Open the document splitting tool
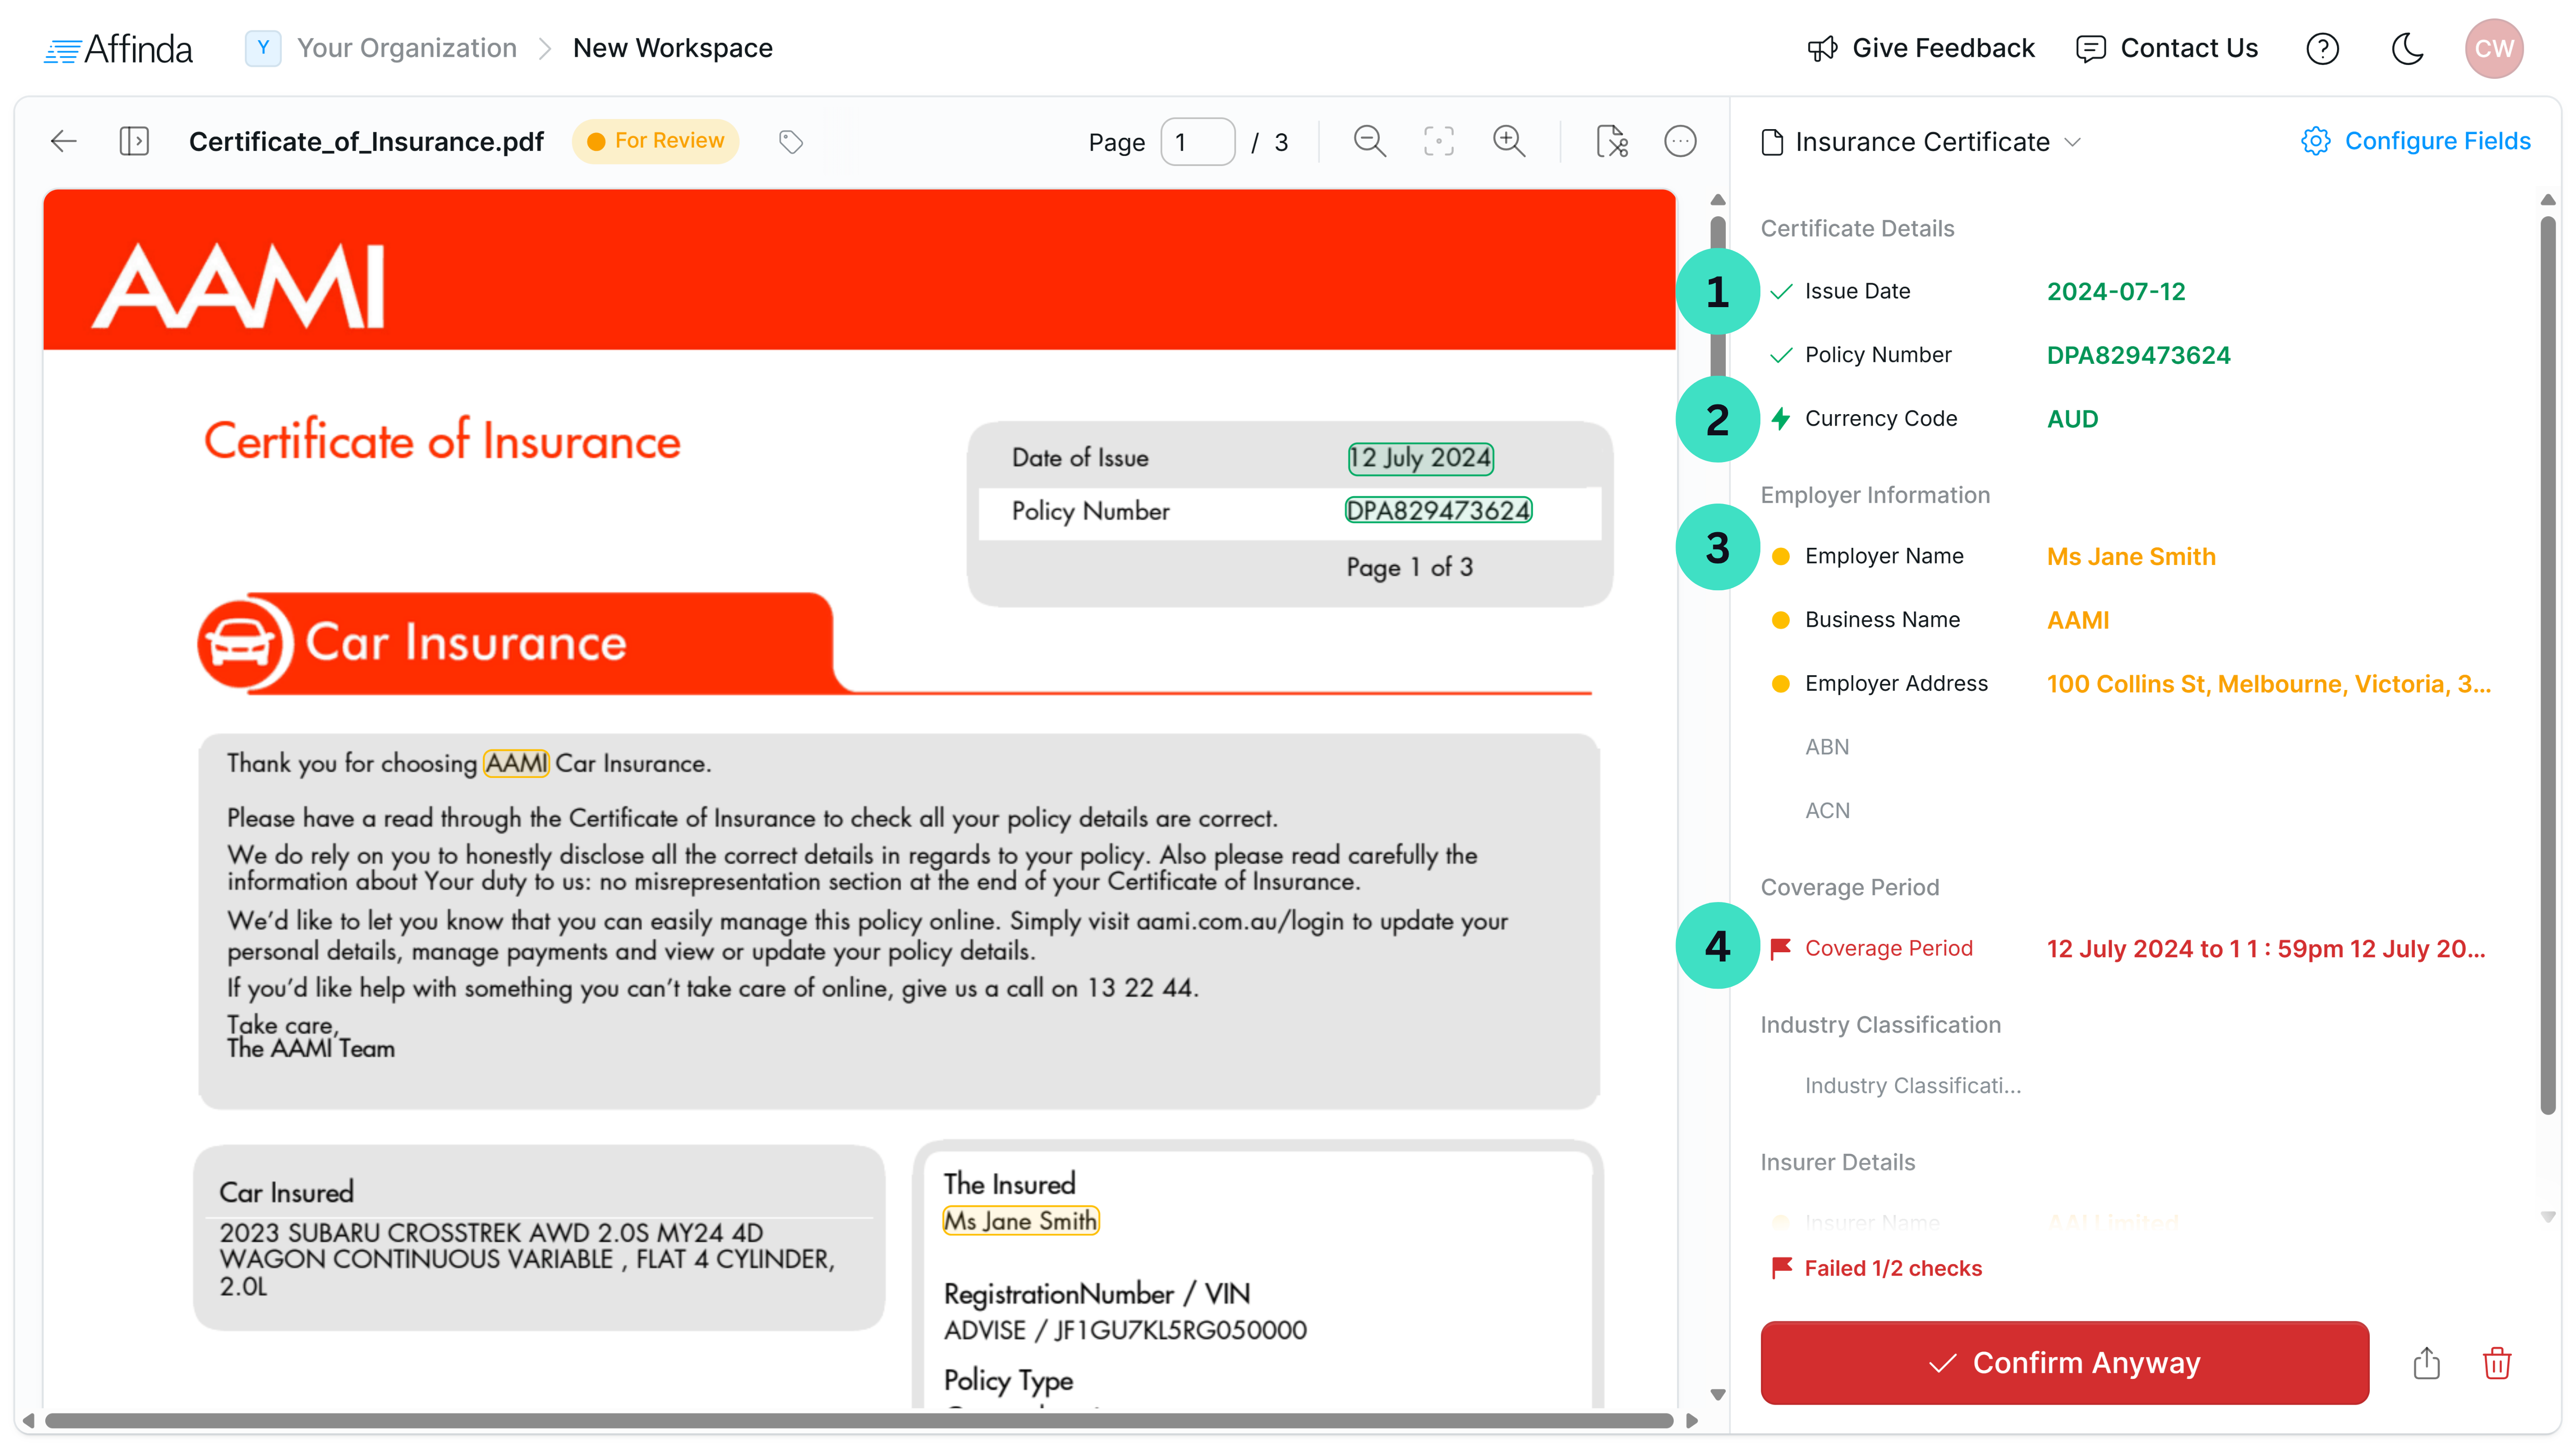The height and width of the screenshot is (1448, 2576). click(x=1612, y=141)
